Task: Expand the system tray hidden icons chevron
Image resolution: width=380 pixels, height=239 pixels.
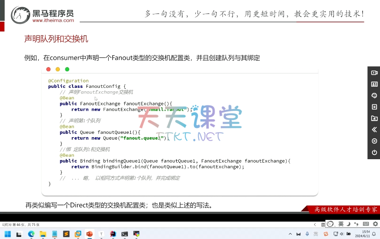Action: 290,234
